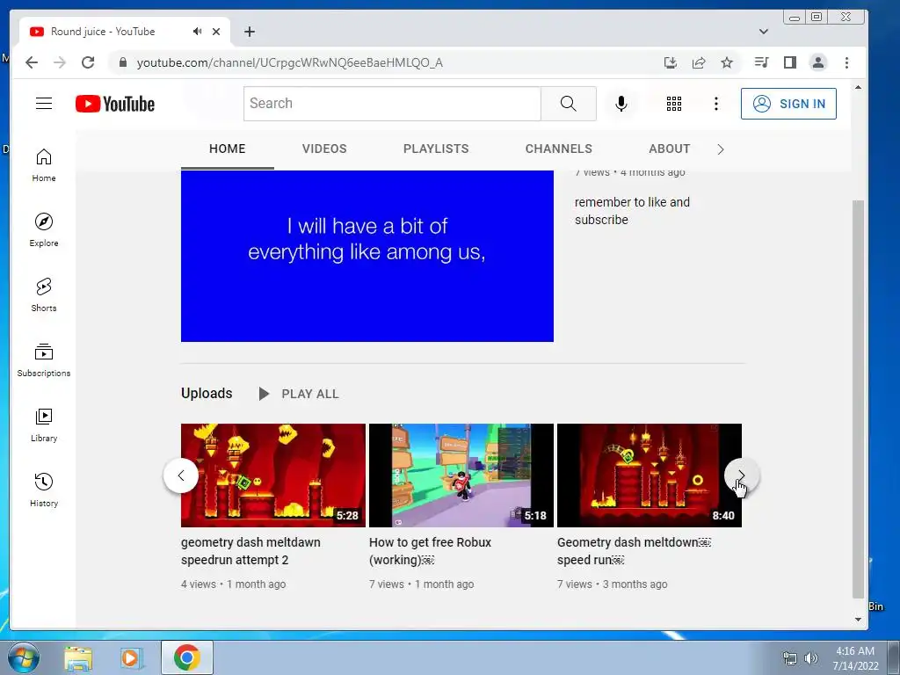Reload the page
The width and height of the screenshot is (900, 675).
click(88, 62)
